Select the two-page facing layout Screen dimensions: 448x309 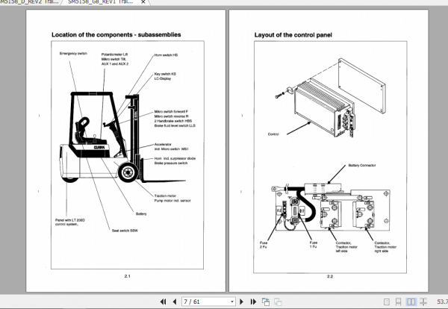[x=411, y=302]
